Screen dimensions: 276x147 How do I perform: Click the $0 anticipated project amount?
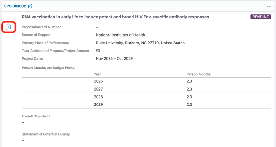click(x=98, y=51)
